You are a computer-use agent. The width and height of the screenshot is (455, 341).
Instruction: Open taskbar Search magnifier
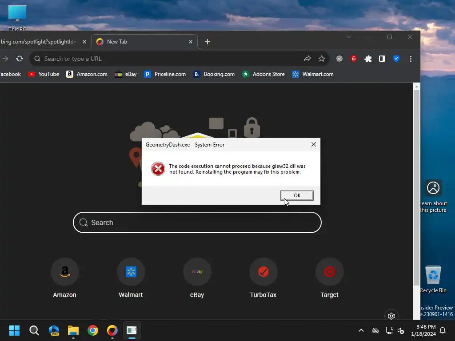34,330
